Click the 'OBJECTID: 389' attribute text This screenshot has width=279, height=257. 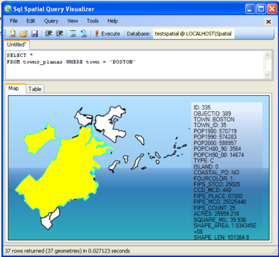coord(212,114)
